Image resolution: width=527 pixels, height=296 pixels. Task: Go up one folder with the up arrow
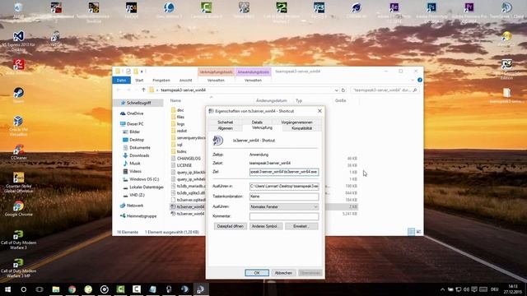coord(143,90)
